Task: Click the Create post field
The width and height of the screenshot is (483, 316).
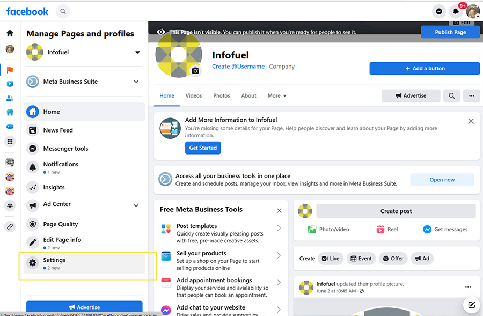Action: tap(396, 211)
